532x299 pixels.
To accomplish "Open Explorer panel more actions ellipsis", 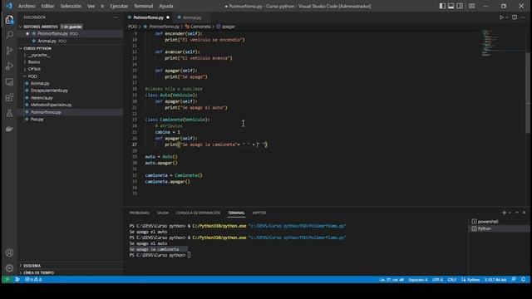I will (x=116, y=17).
